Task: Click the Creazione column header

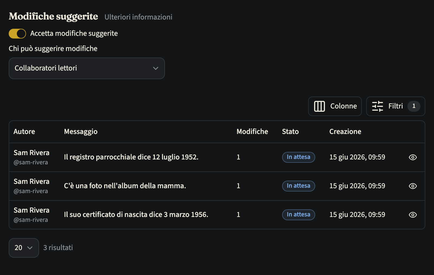Action: (x=345, y=132)
